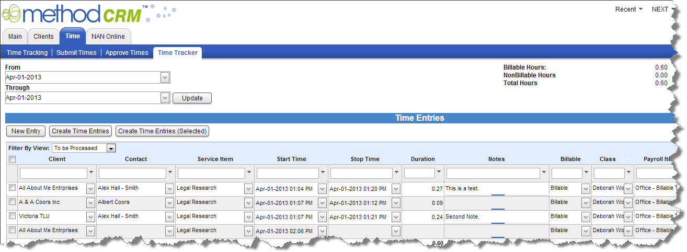This screenshot has height=252, width=687.
Task: Open filter arrow under Service Item column
Action: coord(249,173)
